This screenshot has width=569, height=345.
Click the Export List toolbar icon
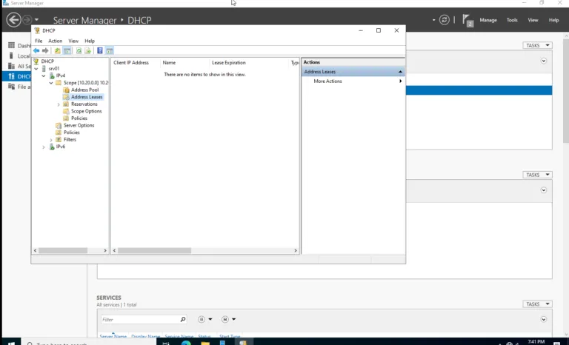coord(88,51)
